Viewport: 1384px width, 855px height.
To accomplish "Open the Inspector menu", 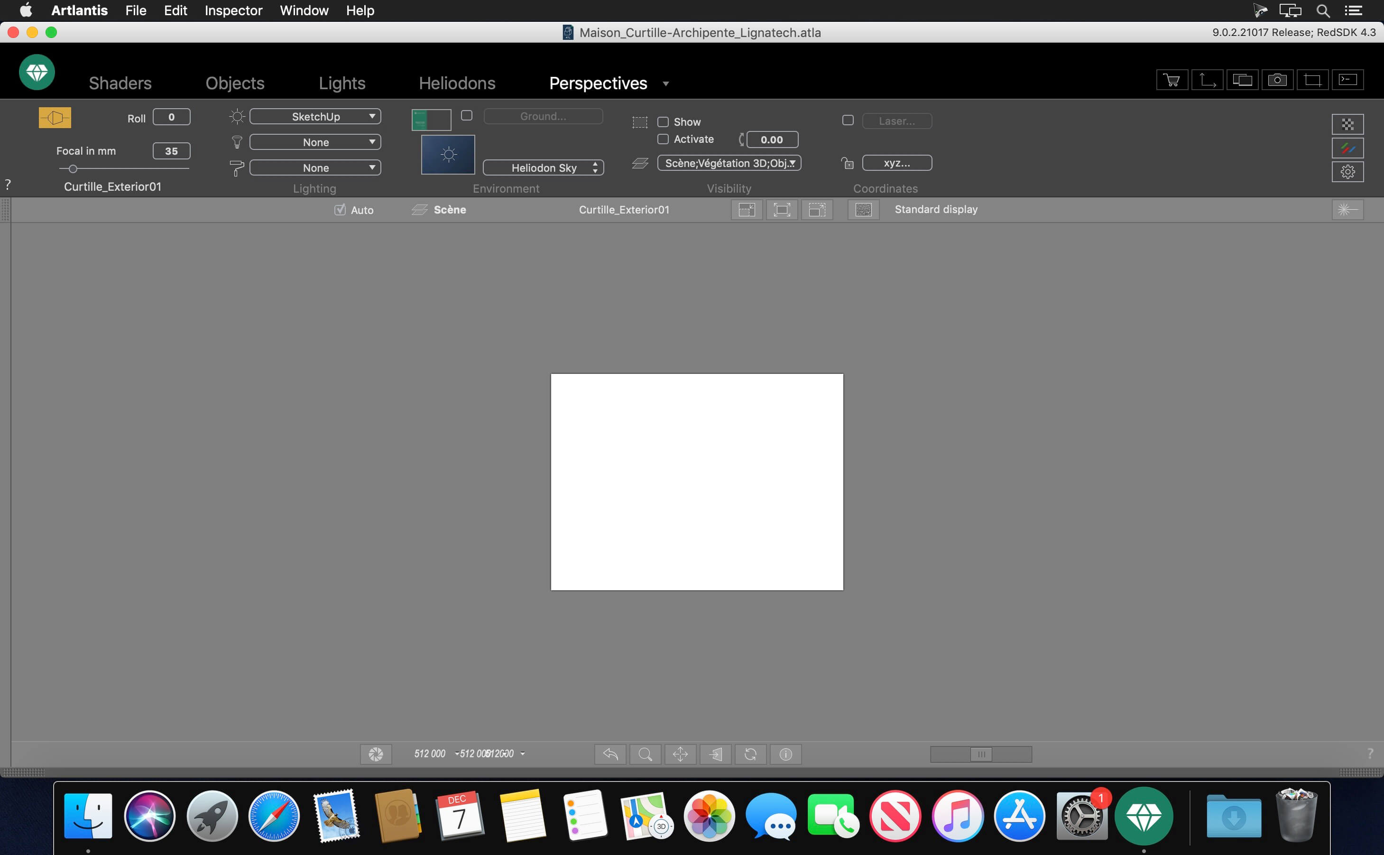I will point(233,10).
